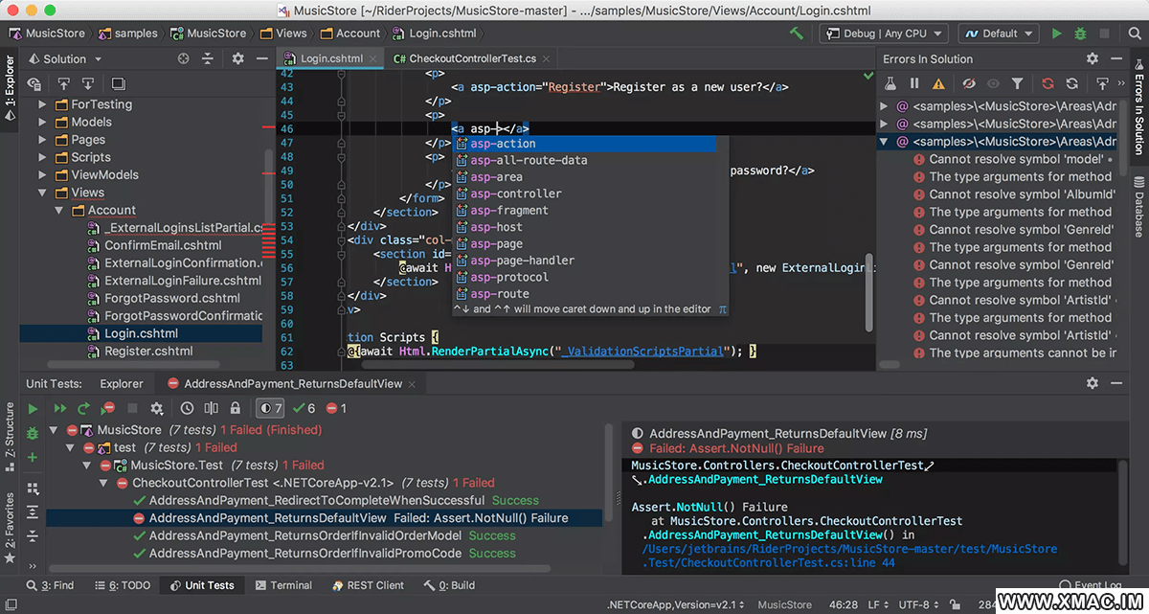This screenshot has height=614, width=1149.
Task: Collapse the Account folder in Views
Action: click(59, 211)
